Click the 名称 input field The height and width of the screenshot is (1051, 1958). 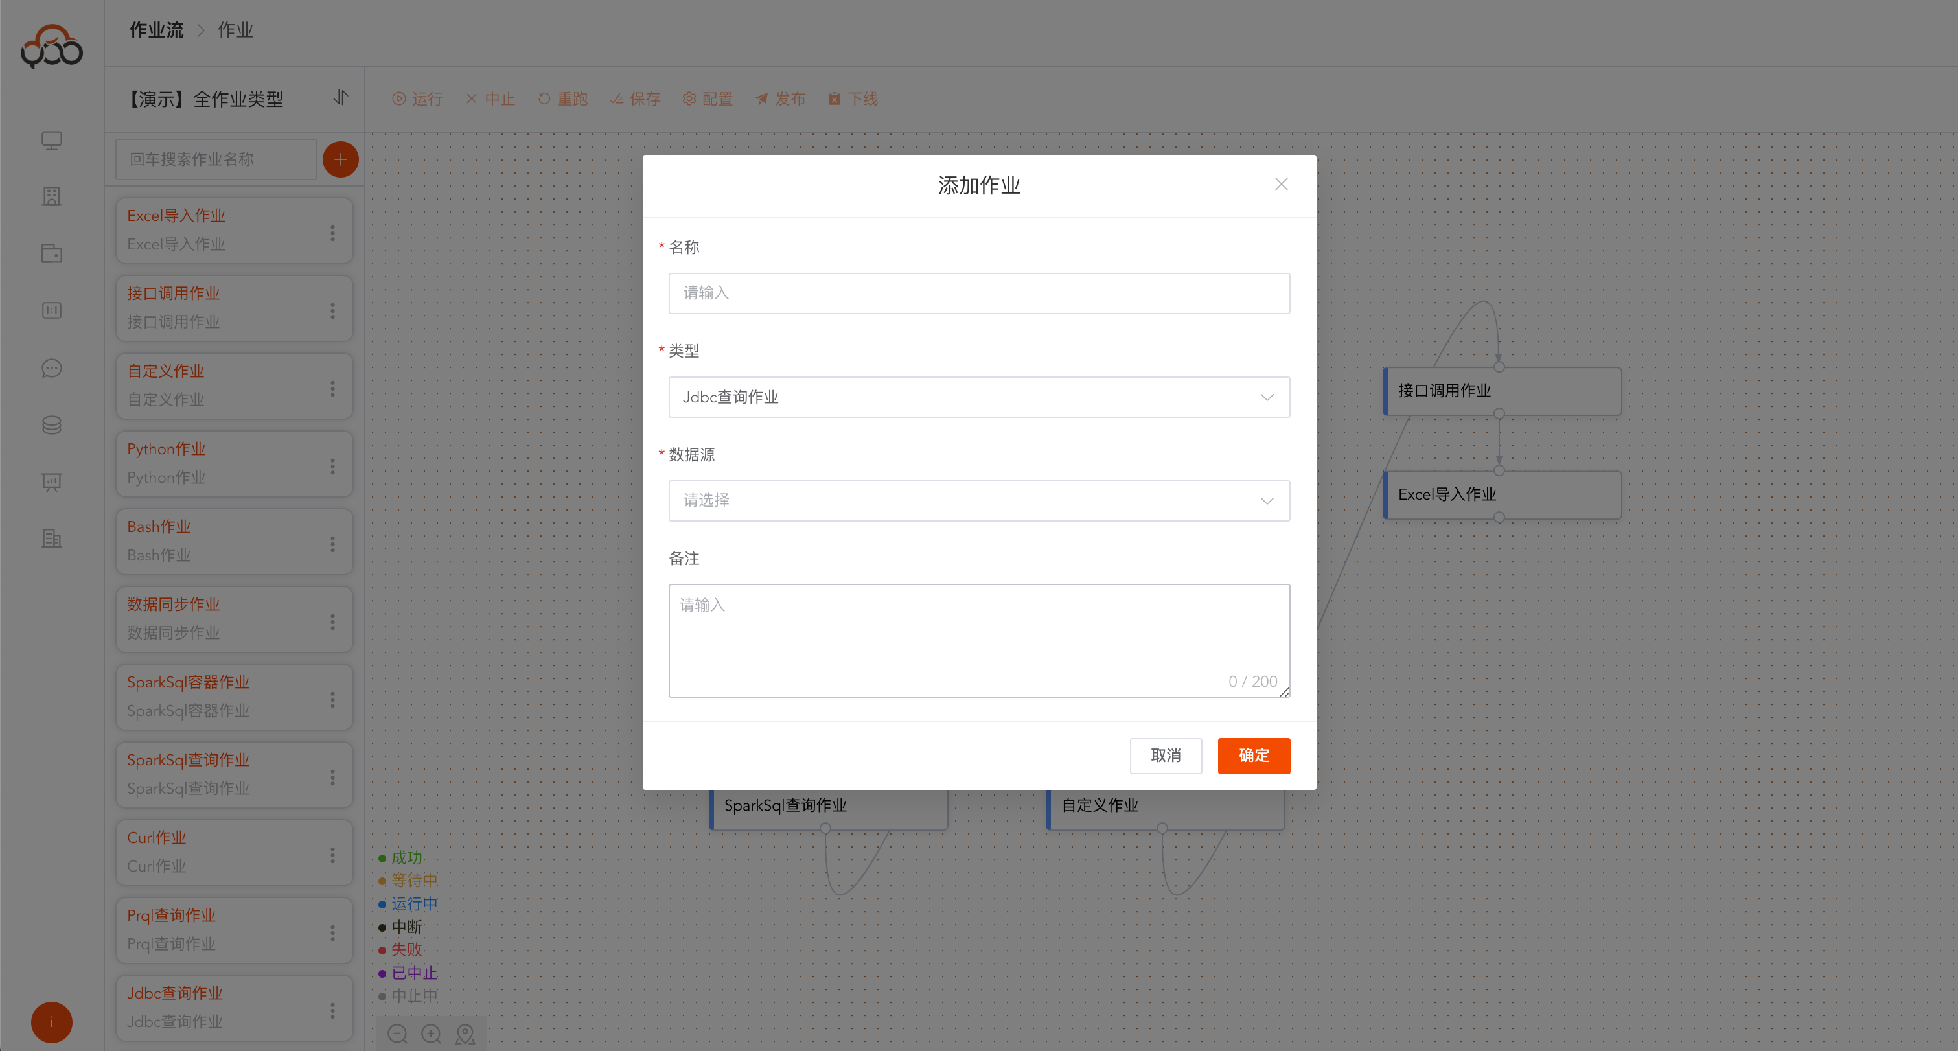[978, 294]
